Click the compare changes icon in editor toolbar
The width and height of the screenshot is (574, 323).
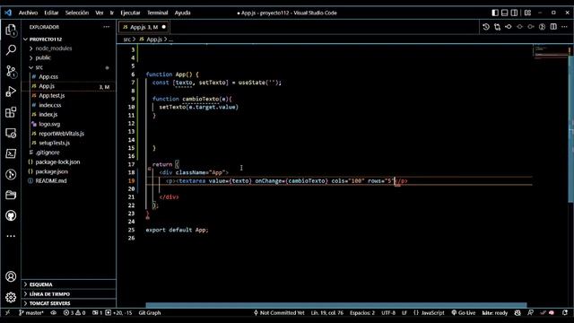497,27
